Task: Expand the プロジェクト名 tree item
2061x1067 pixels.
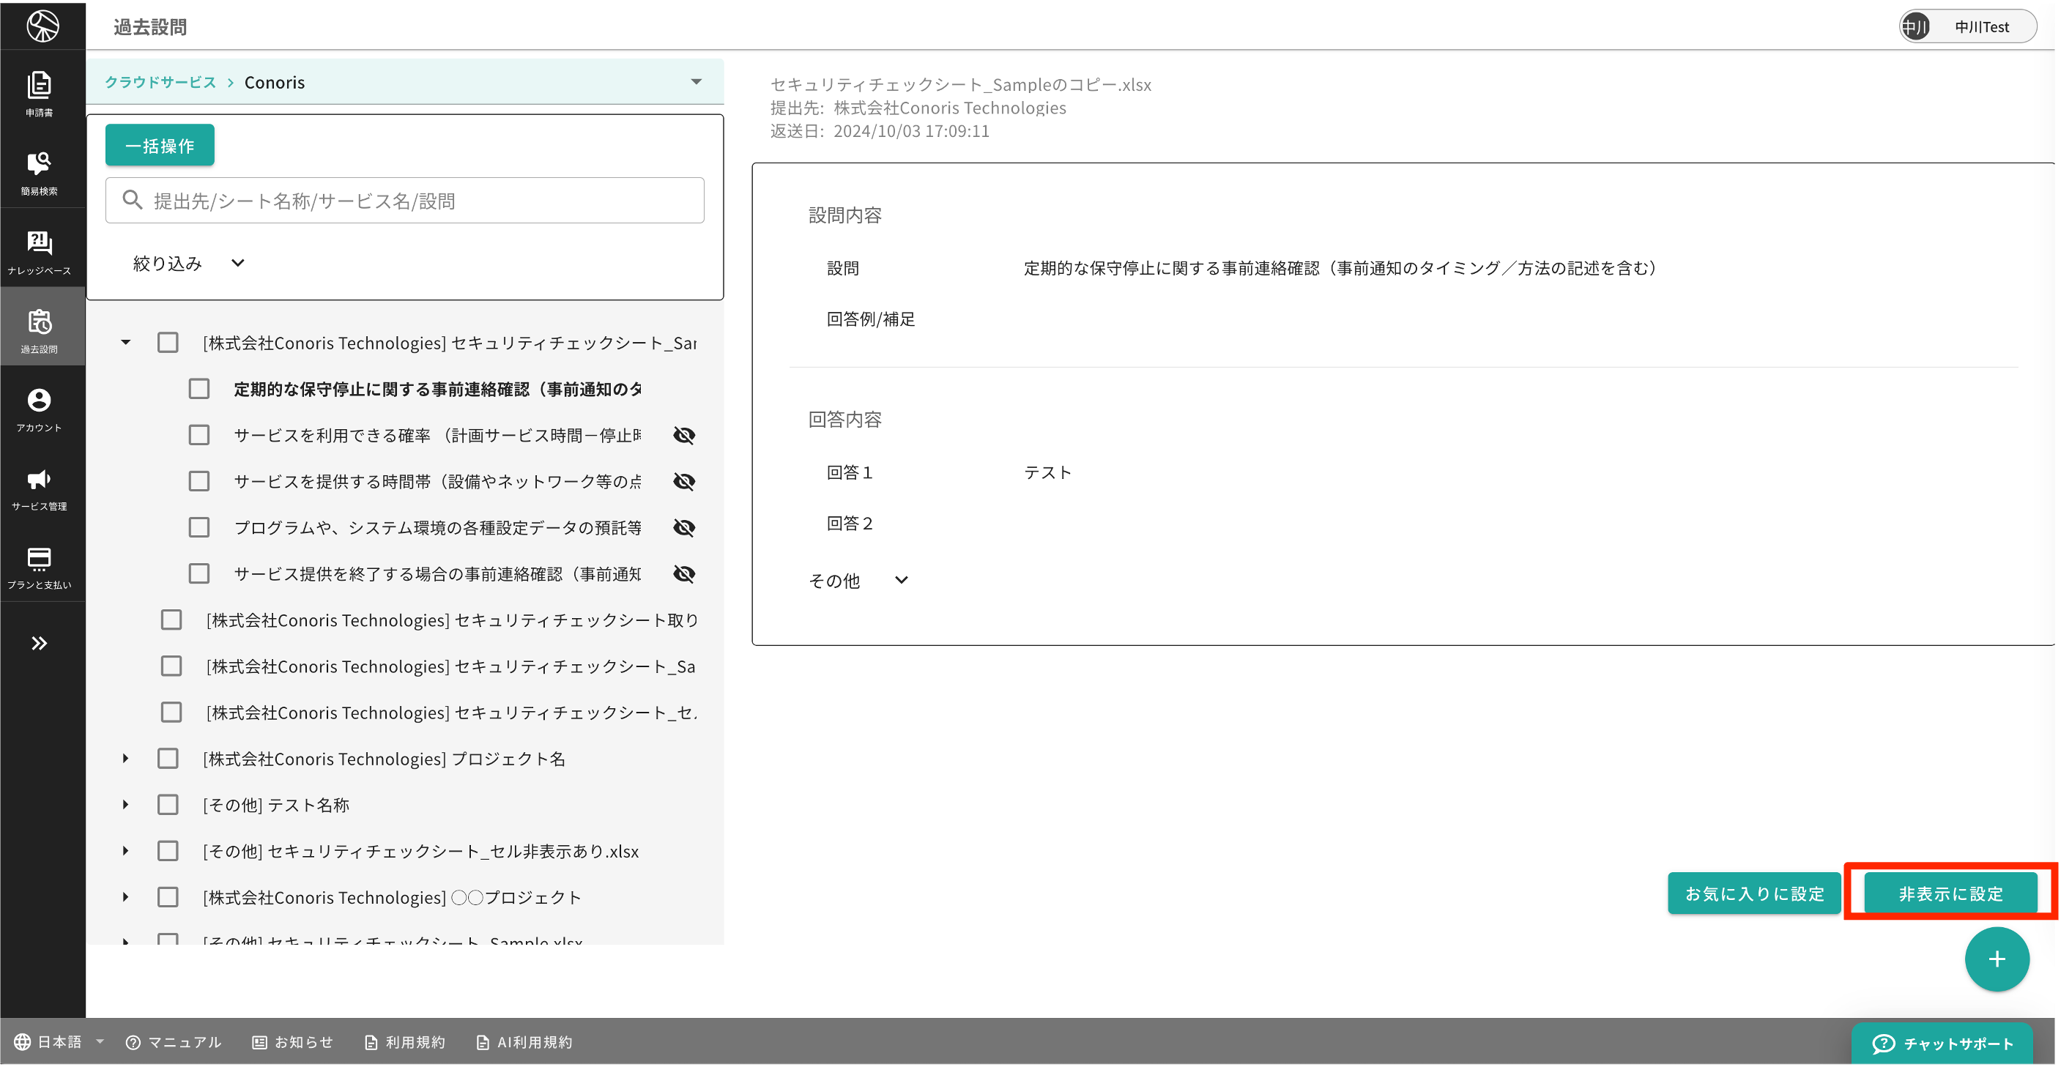Action: click(x=126, y=758)
